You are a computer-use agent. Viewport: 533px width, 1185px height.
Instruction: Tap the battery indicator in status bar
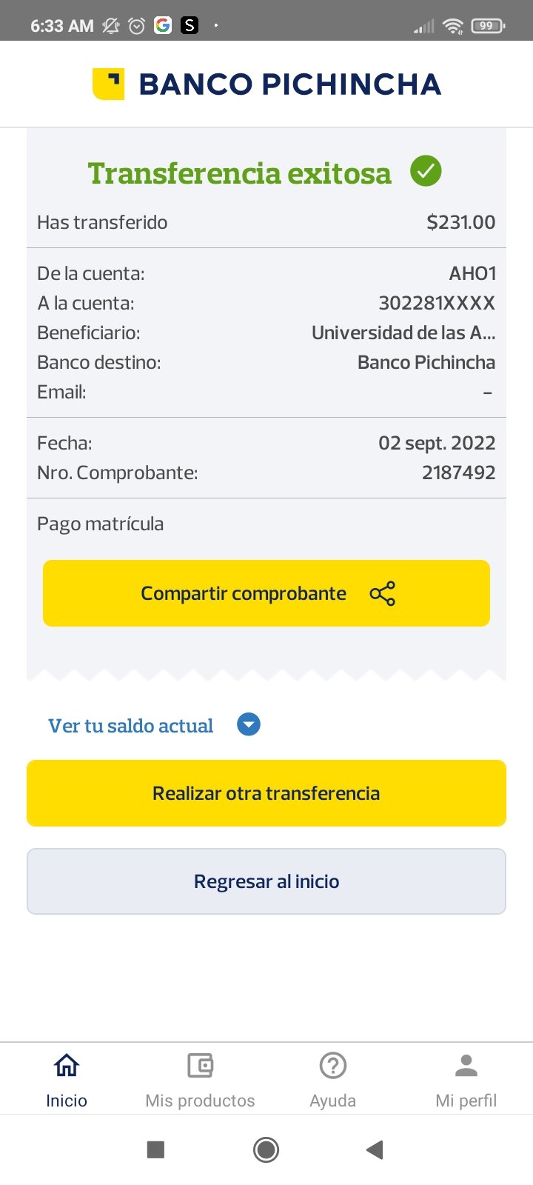[487, 26]
